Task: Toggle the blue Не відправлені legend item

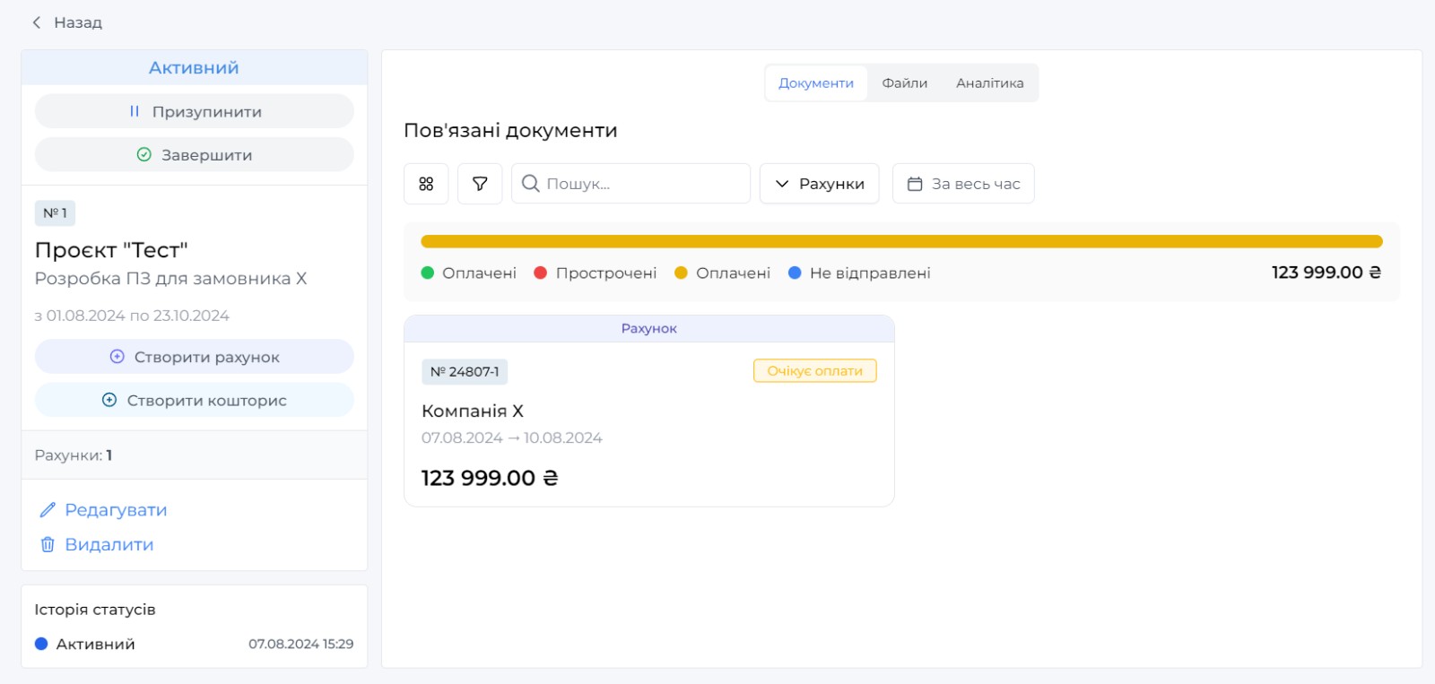Action: coord(859,273)
